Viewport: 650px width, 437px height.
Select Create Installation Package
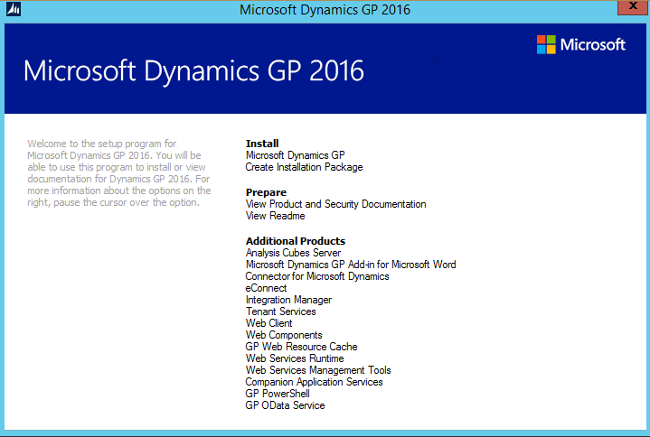point(304,167)
